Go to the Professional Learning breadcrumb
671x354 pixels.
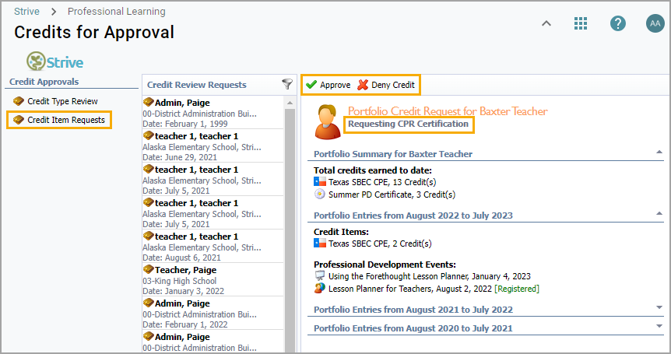click(117, 12)
